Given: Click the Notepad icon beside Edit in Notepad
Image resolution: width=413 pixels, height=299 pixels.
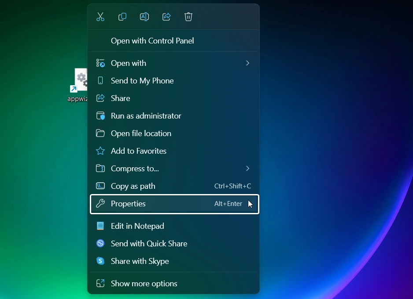Looking at the screenshot, I should 100,226.
